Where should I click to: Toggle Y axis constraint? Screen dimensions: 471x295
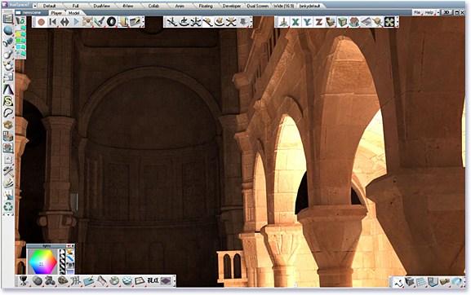coord(307,22)
